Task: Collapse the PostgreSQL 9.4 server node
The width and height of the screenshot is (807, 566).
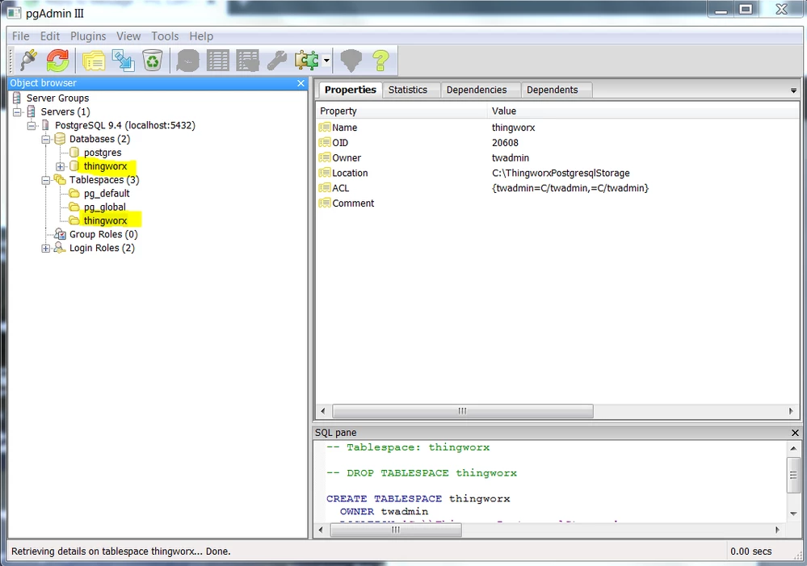Action: pyautogui.click(x=32, y=125)
